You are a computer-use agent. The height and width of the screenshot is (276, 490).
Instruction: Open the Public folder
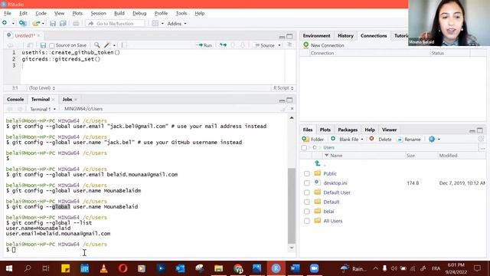pyautogui.click(x=330, y=173)
